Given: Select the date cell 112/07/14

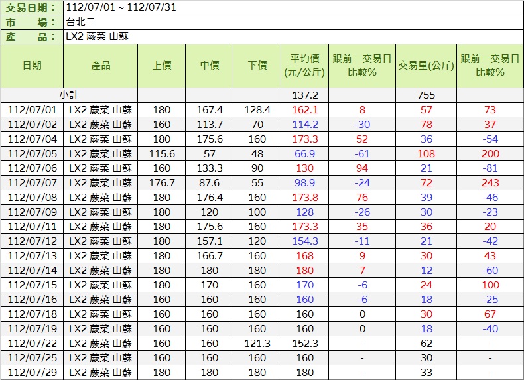Looking at the screenshot, I should 32,271.
